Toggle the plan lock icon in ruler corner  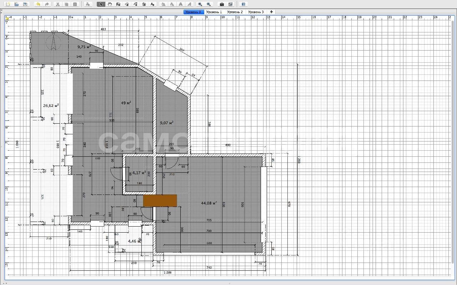pos(7,17)
